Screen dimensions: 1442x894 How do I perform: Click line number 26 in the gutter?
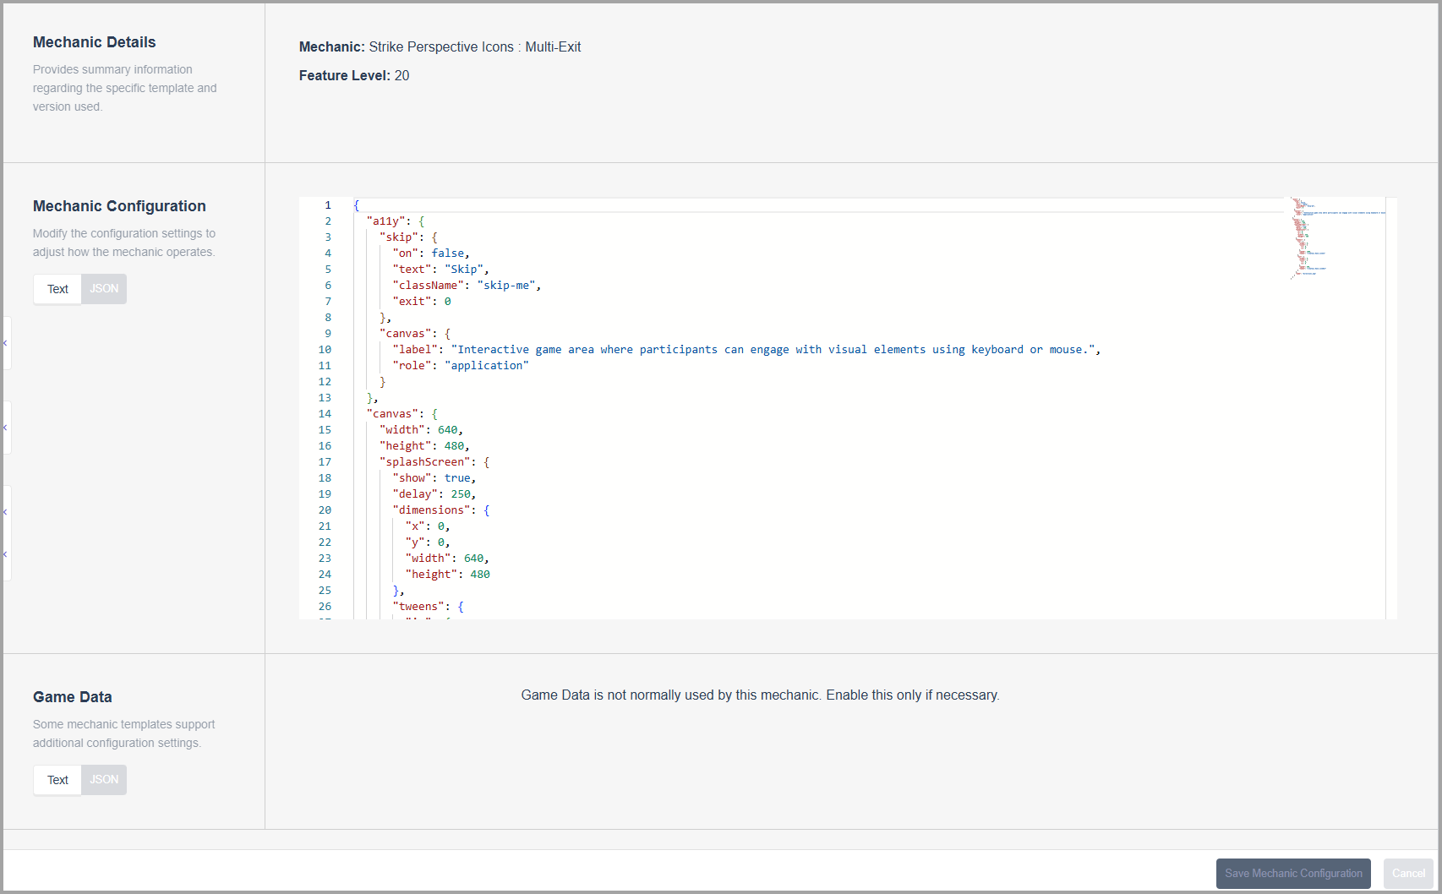point(325,607)
